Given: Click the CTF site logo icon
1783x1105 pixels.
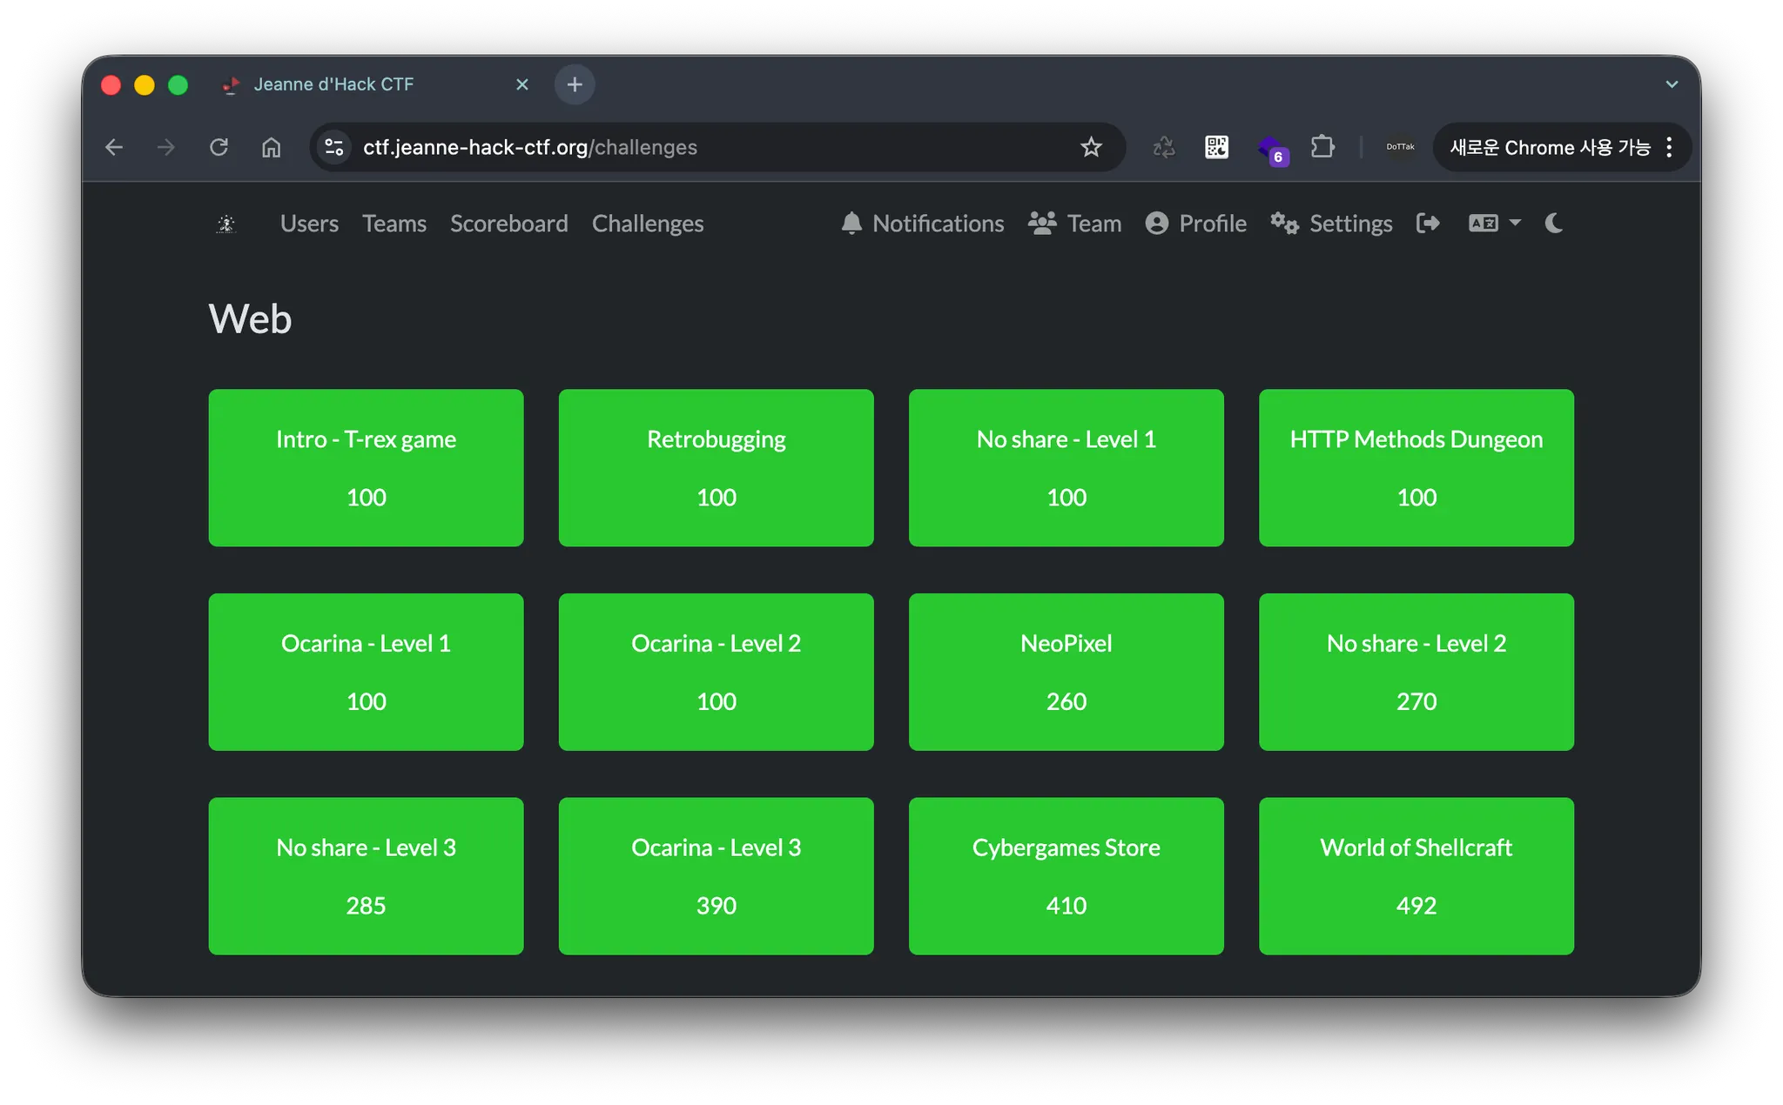Looking at the screenshot, I should [226, 224].
